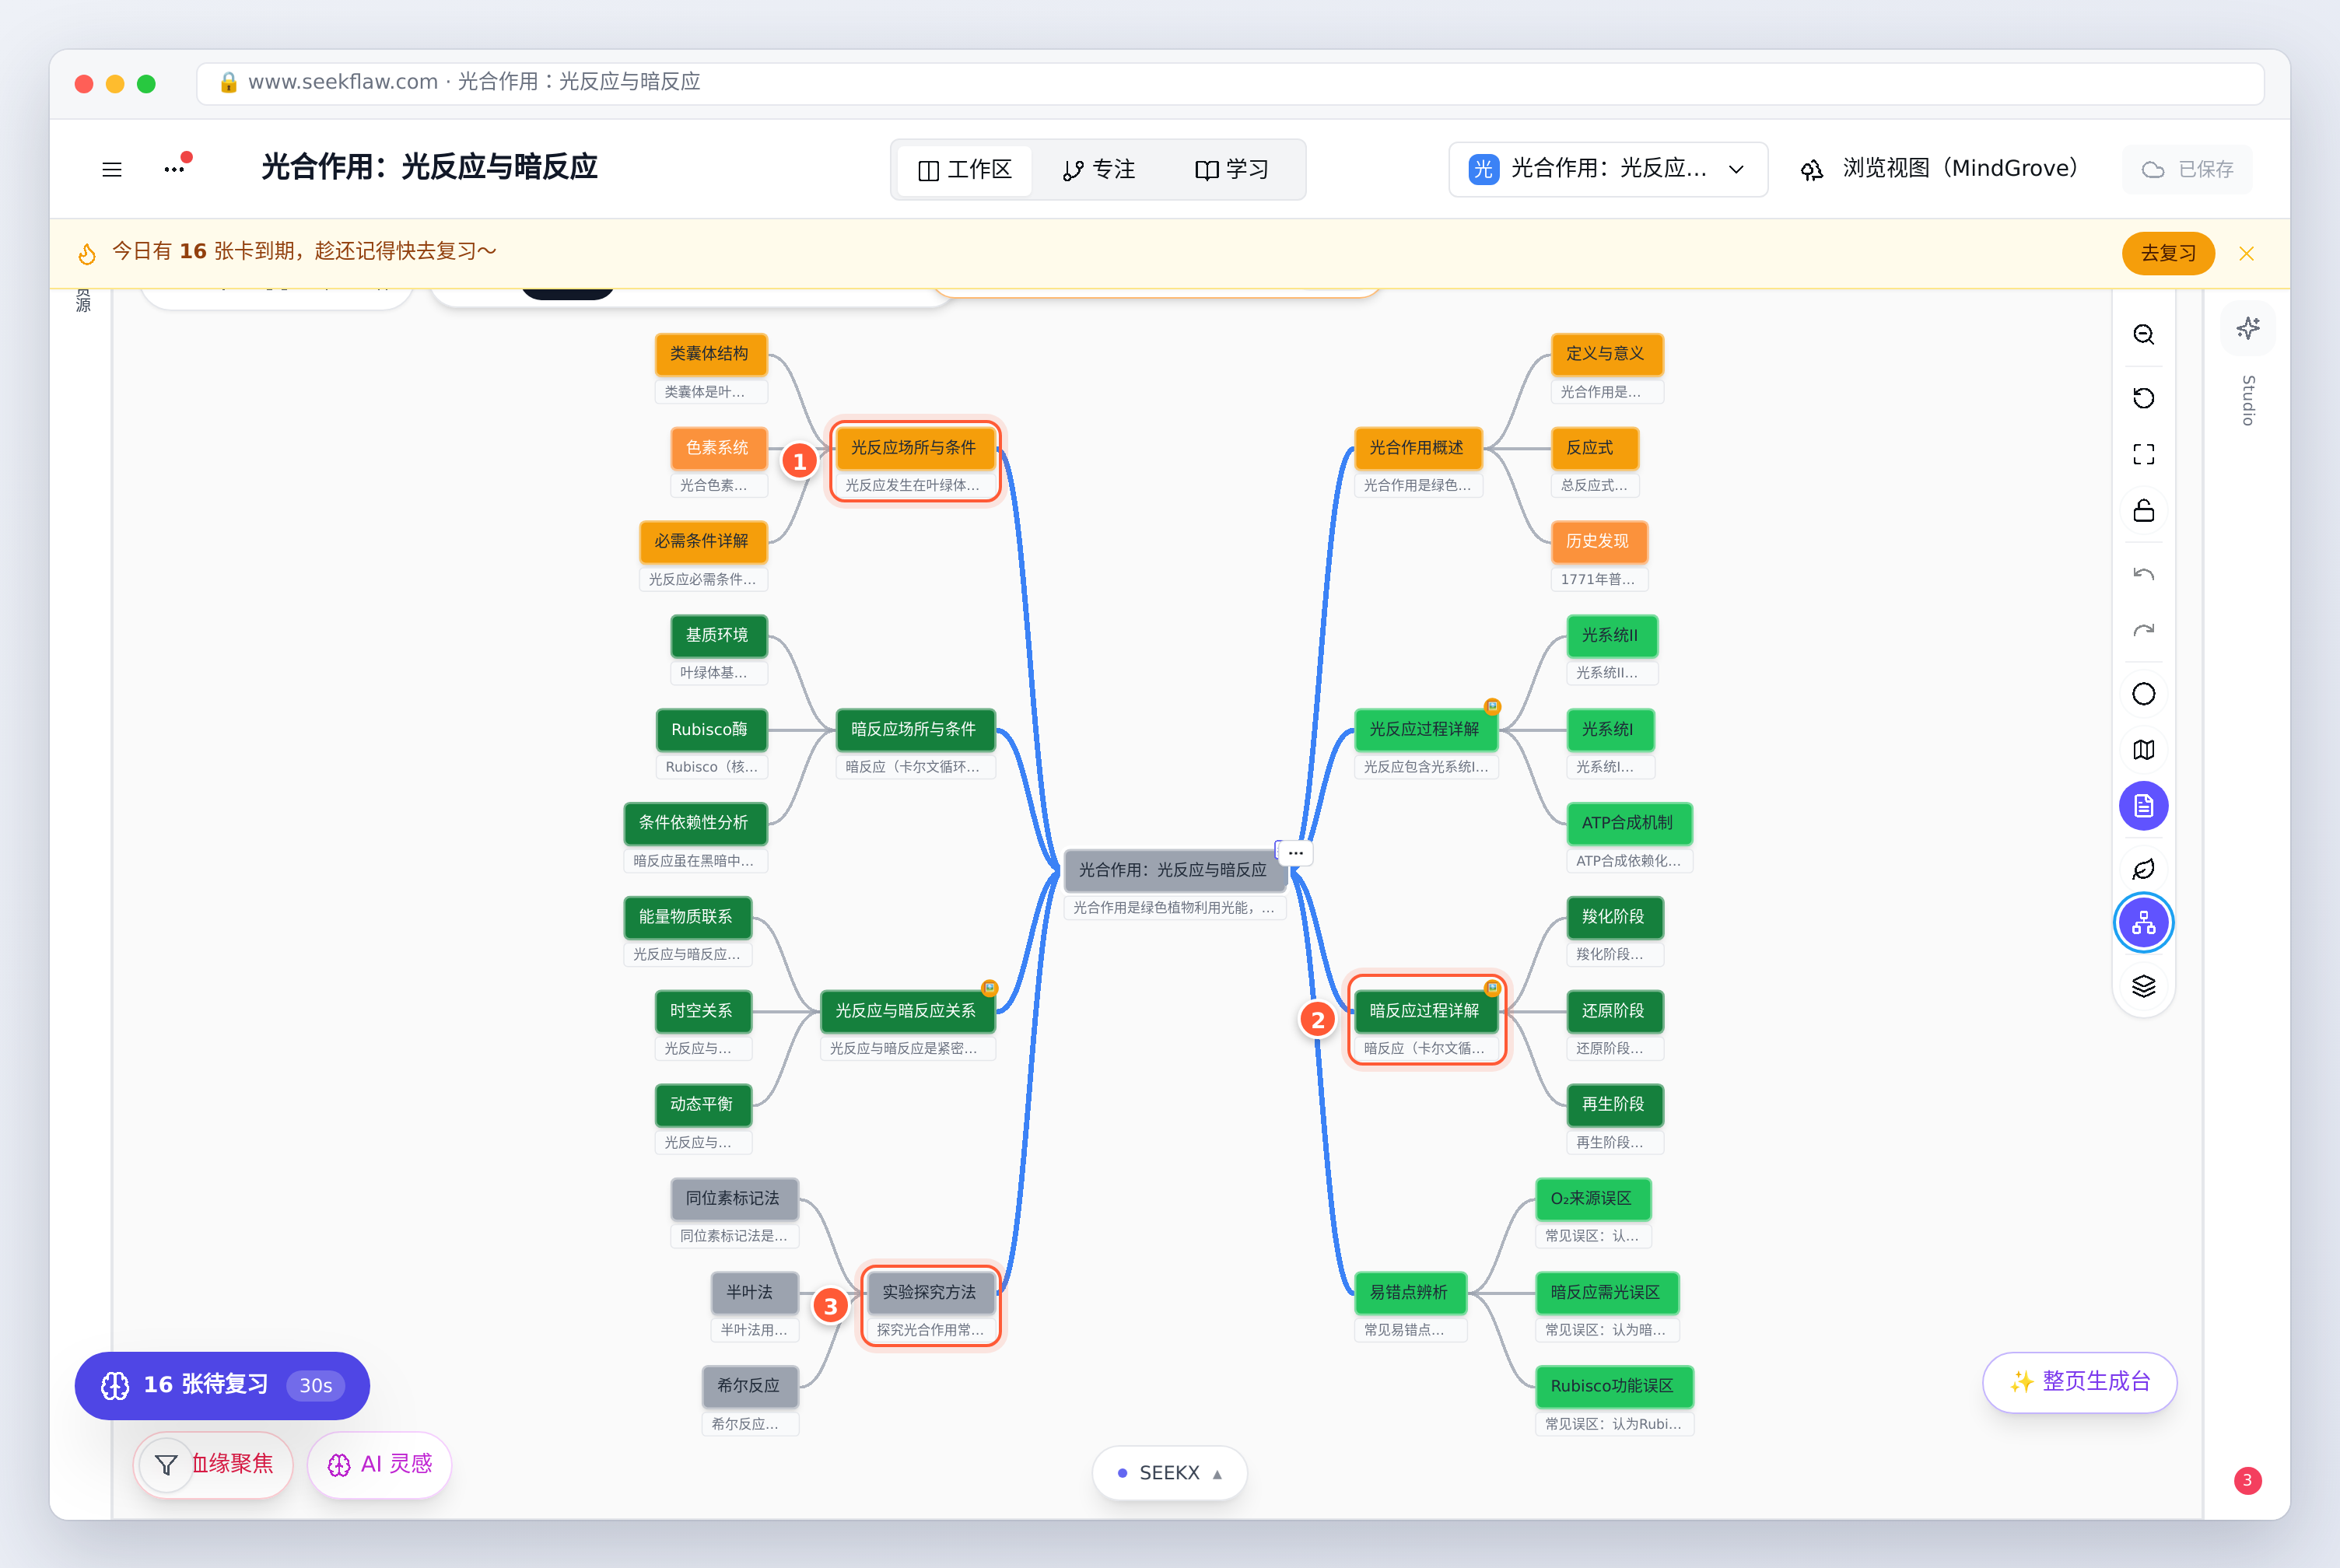2340x1568 pixels.
Task: Select the Rubisco酶 node
Action: [x=710, y=730]
